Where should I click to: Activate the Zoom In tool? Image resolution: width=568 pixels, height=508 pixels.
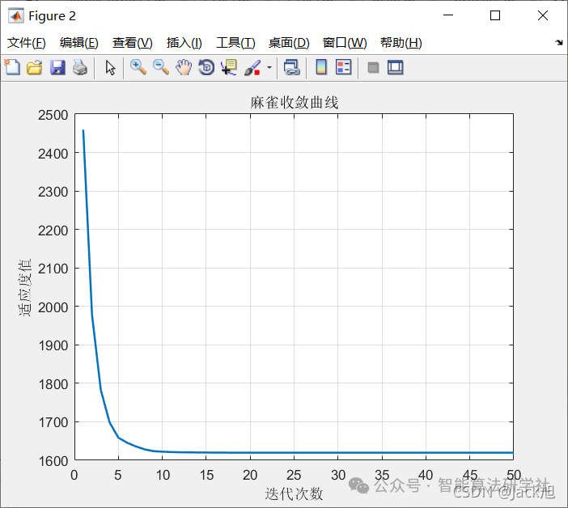tap(138, 67)
